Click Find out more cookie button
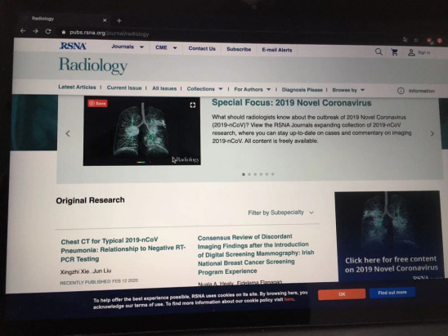This screenshot has width=448, height=336. (392, 293)
